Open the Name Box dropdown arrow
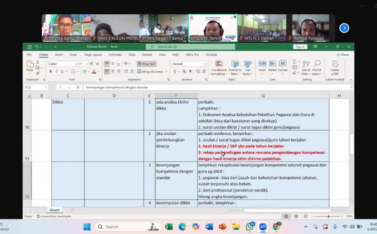This screenshot has height=234, width=377. coord(46,87)
